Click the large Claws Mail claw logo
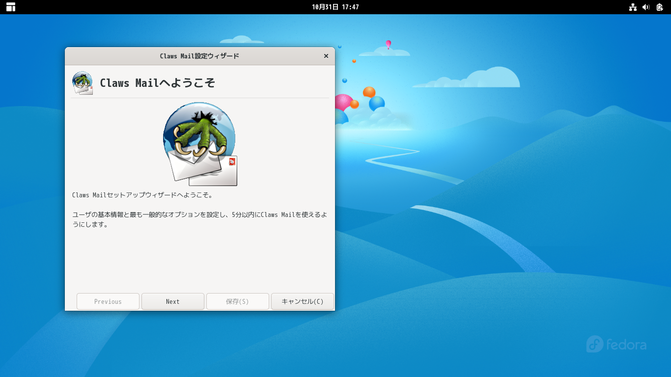Image resolution: width=671 pixels, height=377 pixels. (x=200, y=144)
